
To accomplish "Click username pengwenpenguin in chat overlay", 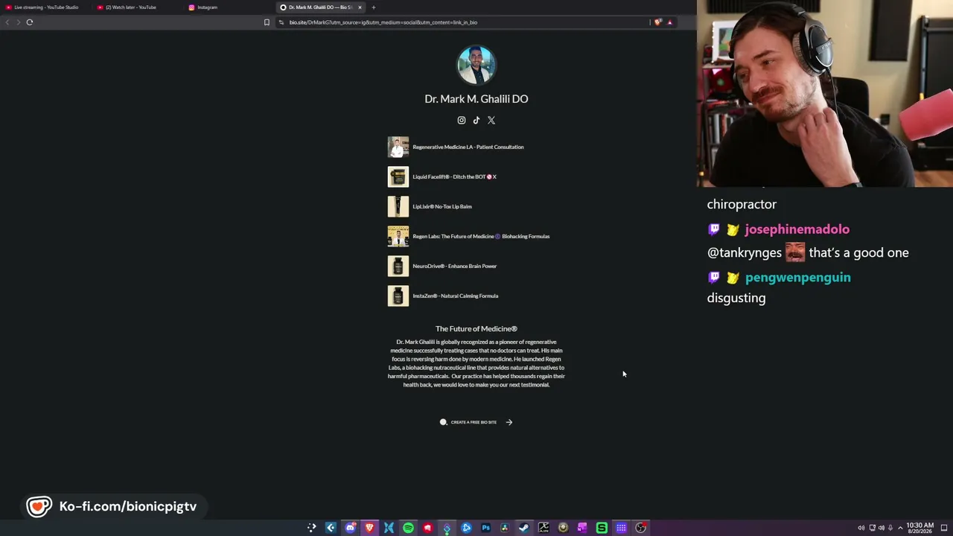I will pyautogui.click(x=797, y=277).
